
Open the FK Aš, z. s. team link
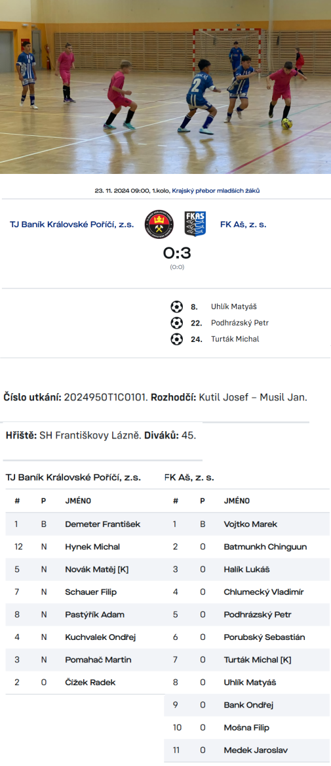[x=243, y=224]
